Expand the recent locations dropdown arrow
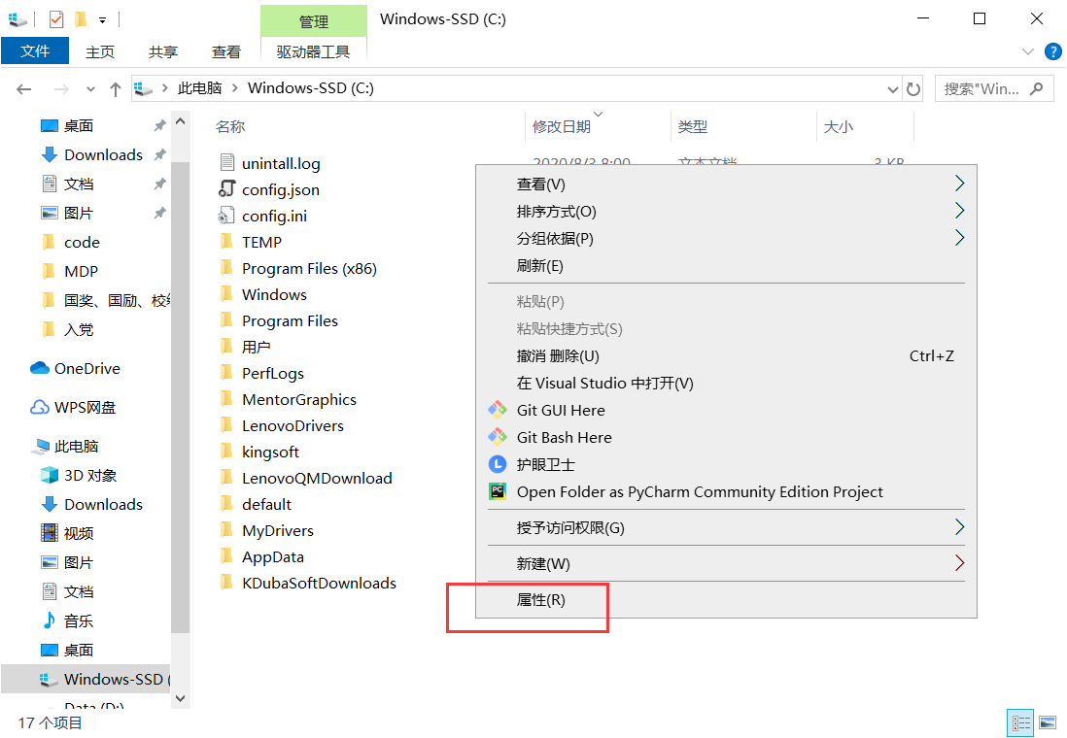 [x=90, y=89]
